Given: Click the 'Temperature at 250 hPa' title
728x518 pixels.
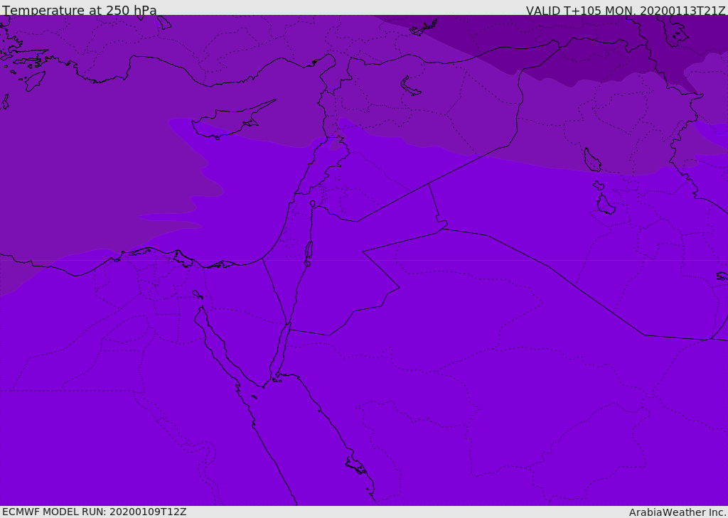Looking at the screenshot, I should 80,10.
